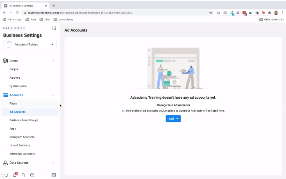Viewport: 286px width, 179px height.
Task: Open the Facebook apps grid menu
Action: point(54,28)
